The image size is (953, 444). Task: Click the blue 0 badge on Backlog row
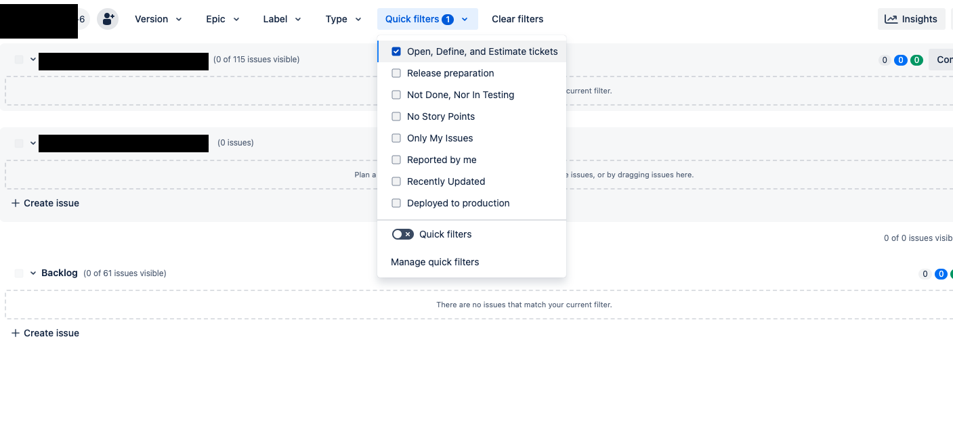tap(941, 274)
